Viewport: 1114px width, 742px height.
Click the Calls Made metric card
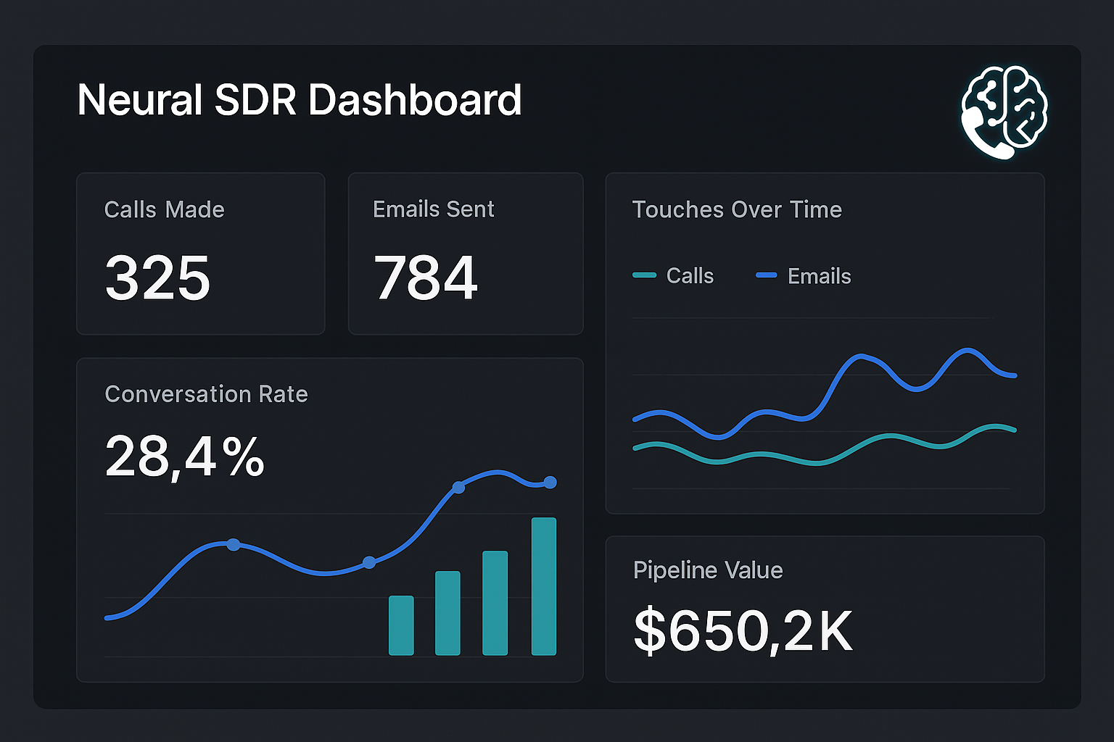pyautogui.click(x=200, y=254)
